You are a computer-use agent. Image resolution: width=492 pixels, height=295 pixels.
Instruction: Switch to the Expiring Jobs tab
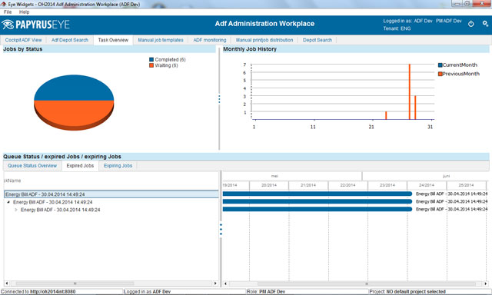118,165
